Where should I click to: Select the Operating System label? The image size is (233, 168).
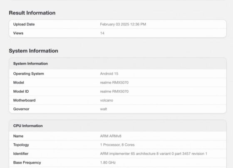click(29, 74)
